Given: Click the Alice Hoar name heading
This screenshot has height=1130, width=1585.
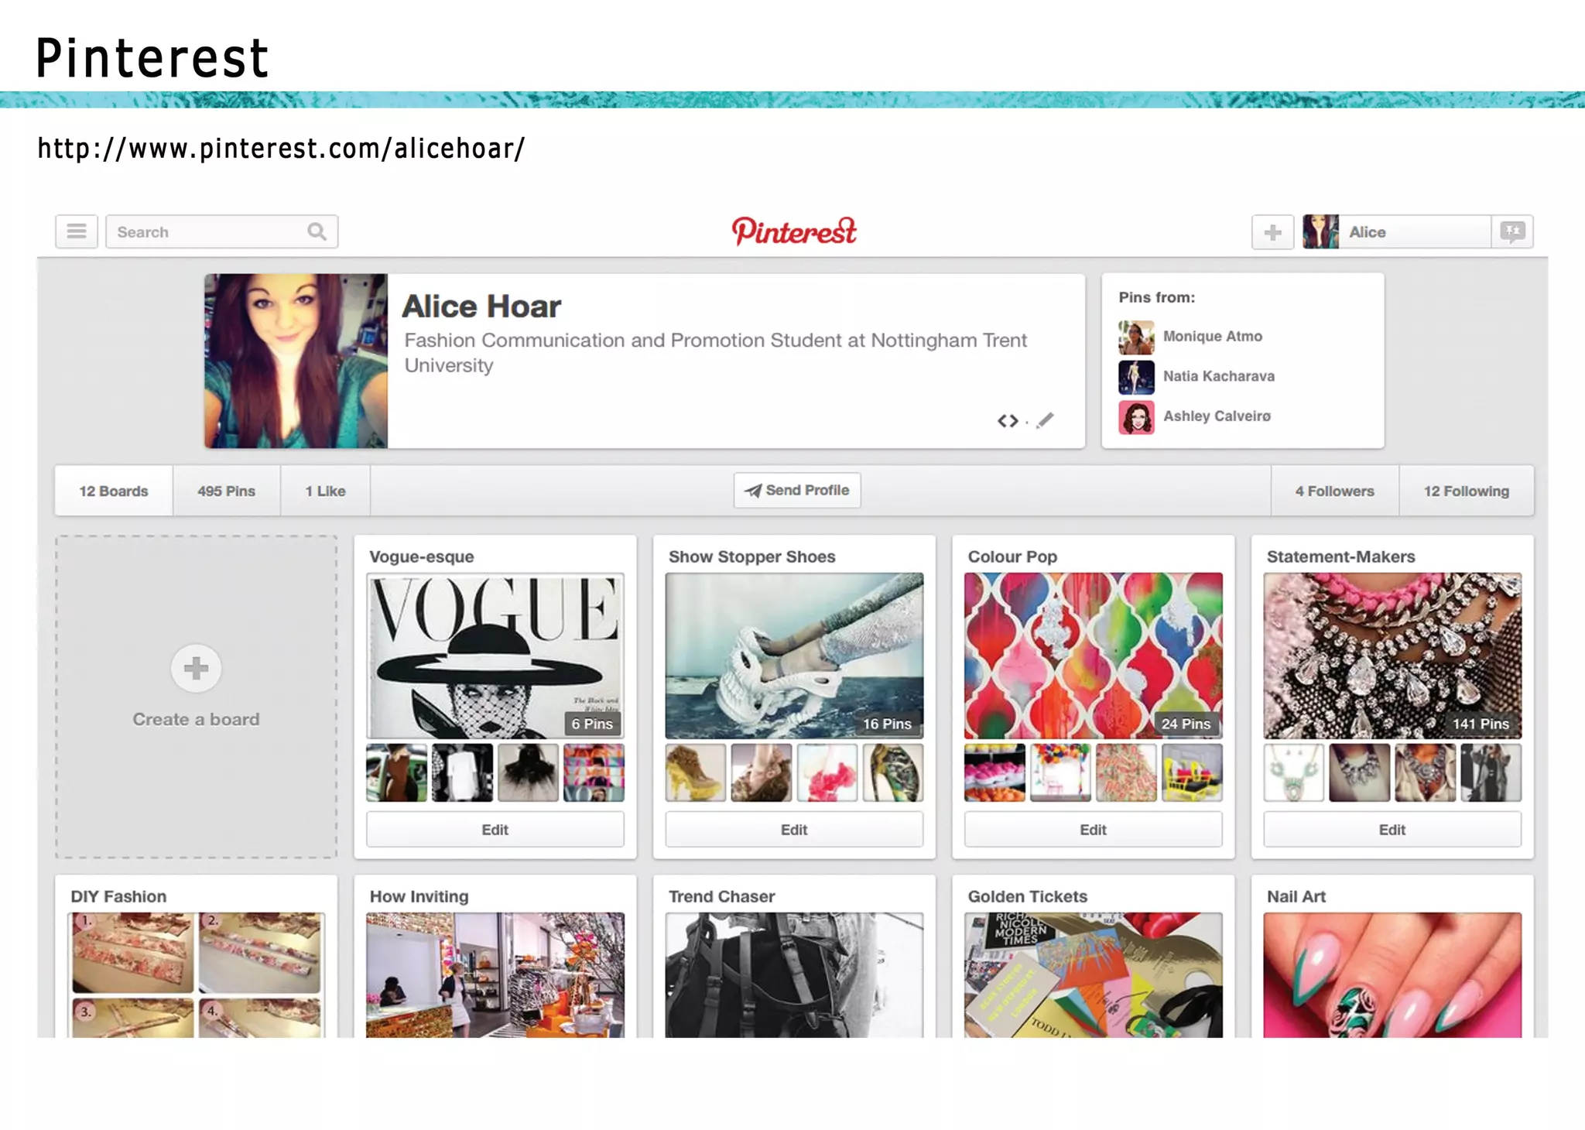Looking at the screenshot, I should 481,306.
